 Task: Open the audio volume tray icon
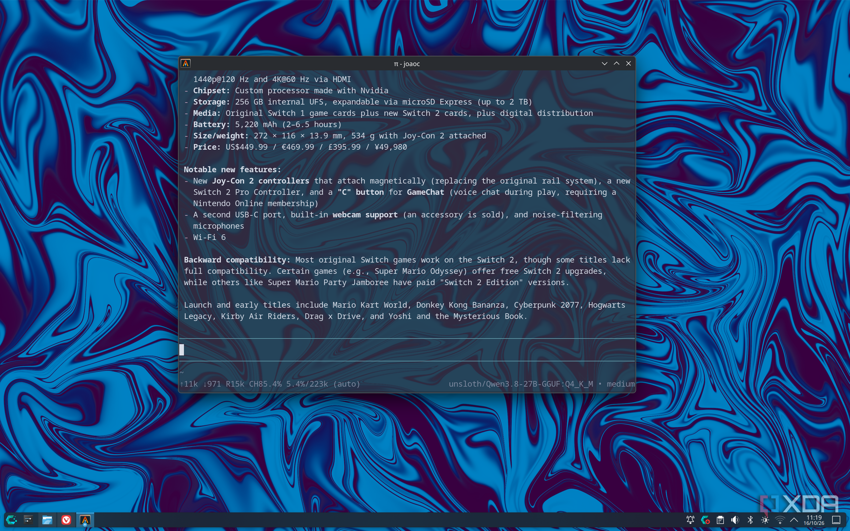point(735,520)
